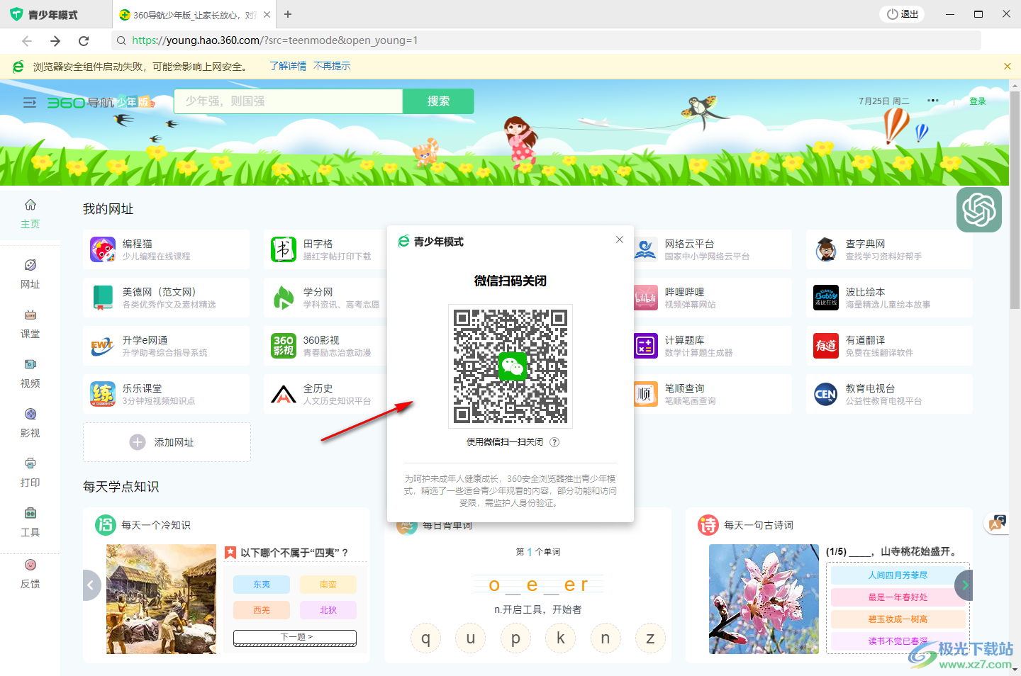Choose answer 东夷 in quiz

click(x=262, y=585)
